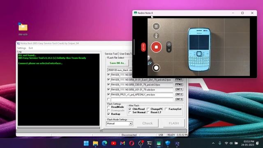Click the log line 'Connect phone on selected interface...'
The width and height of the screenshot is (263, 148).
(40, 63)
